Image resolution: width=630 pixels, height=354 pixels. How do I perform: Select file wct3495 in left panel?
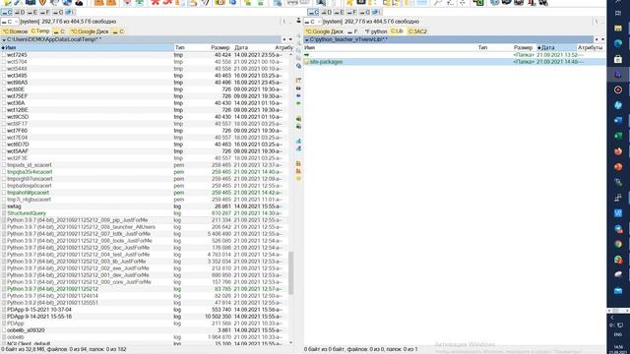(x=145, y=76)
